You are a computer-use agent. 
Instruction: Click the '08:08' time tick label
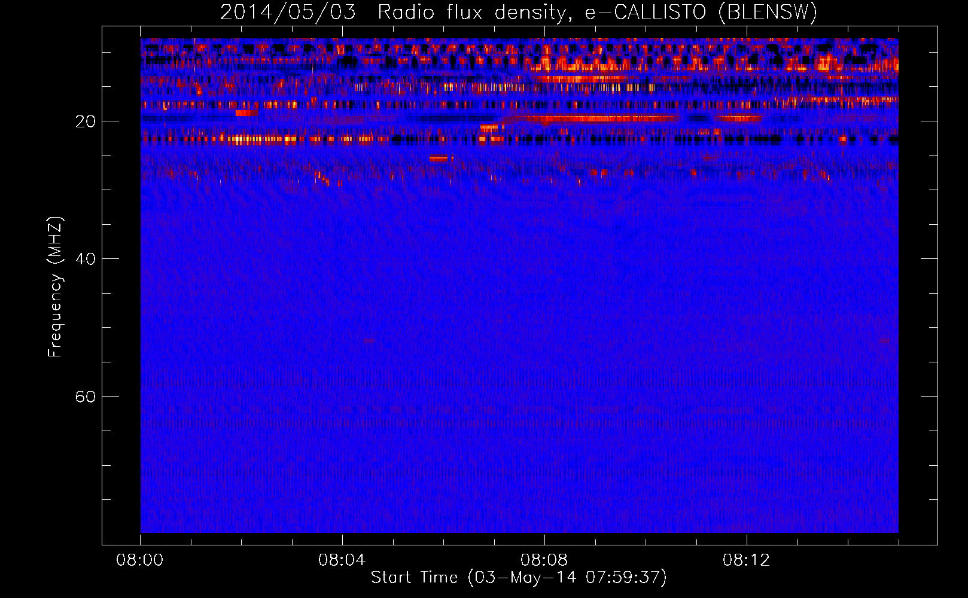coord(544,561)
